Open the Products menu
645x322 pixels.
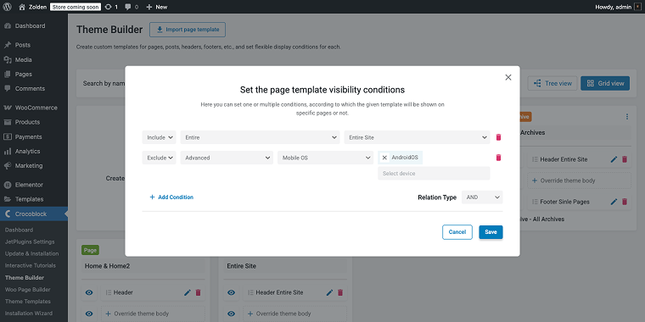27,122
